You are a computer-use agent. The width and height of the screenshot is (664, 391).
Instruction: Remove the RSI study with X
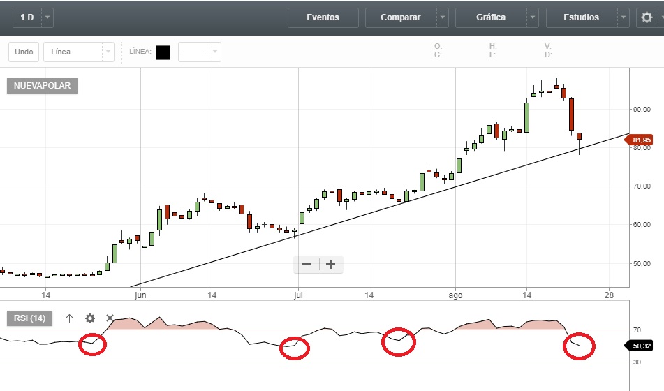coord(110,318)
